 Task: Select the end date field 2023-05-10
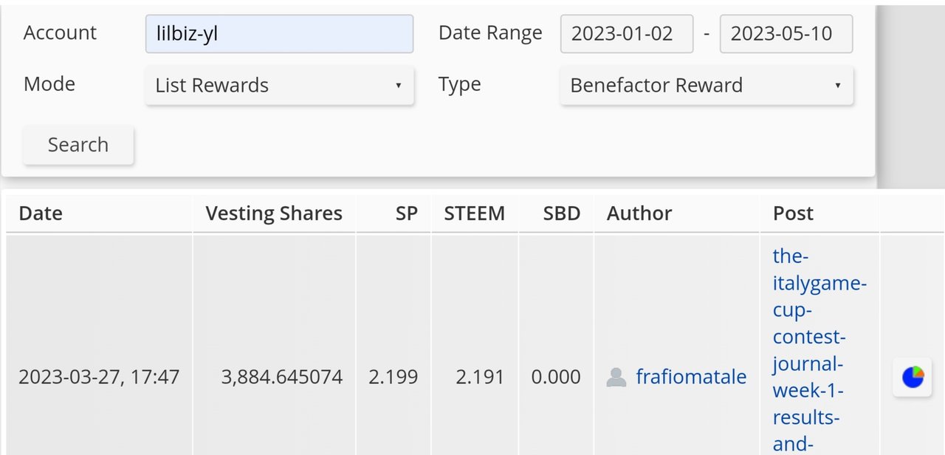pos(786,34)
